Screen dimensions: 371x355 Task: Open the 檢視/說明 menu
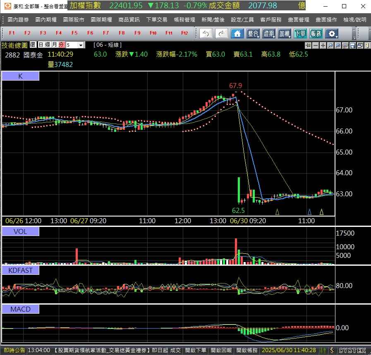(355, 20)
